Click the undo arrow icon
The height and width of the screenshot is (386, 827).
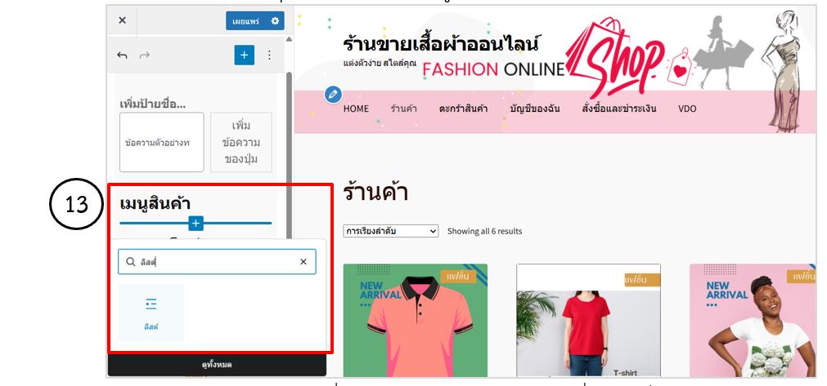coord(123,55)
